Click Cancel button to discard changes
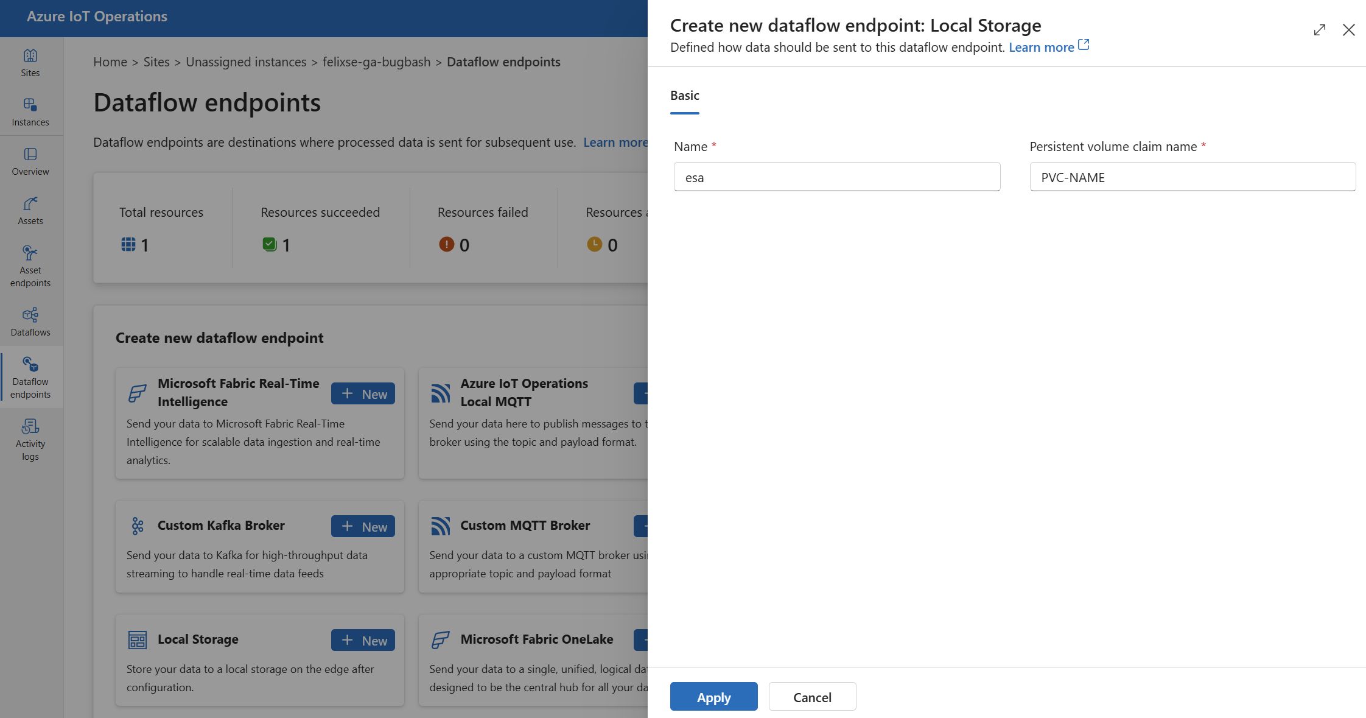This screenshot has width=1366, height=718. point(810,696)
